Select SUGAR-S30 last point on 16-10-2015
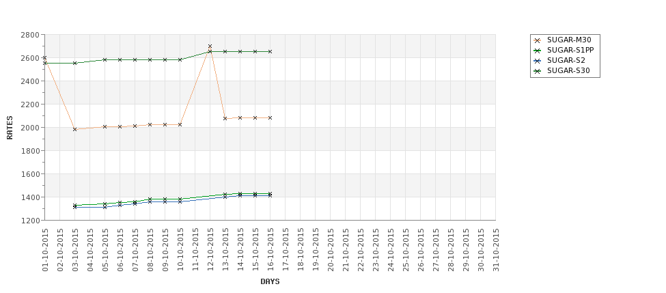The image size is (666, 293). [x=270, y=51]
